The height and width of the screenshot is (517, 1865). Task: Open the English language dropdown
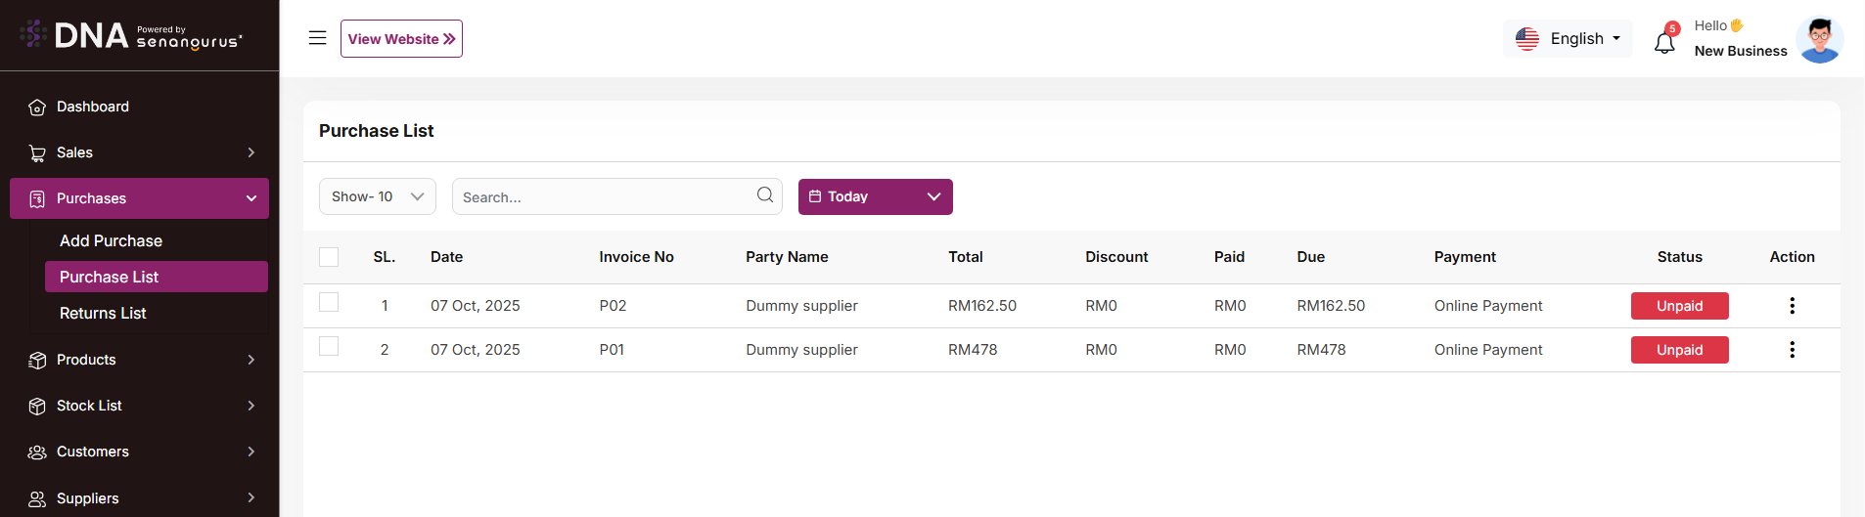coord(1568,39)
